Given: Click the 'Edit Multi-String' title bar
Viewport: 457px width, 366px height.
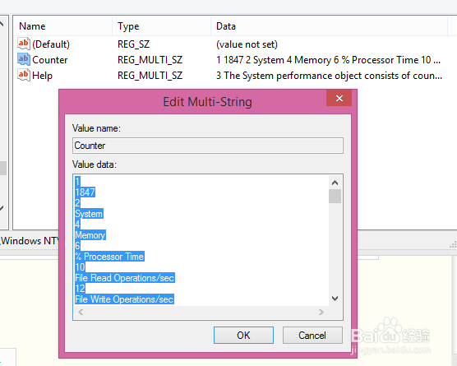Looking at the screenshot, I should tap(207, 102).
